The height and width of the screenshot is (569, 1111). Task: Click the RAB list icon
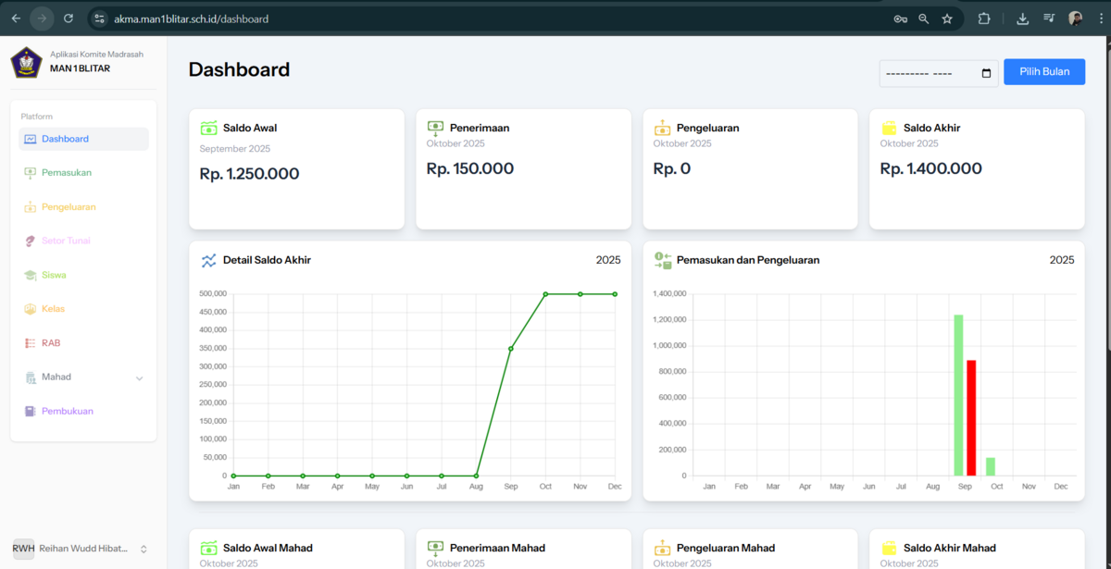point(30,343)
